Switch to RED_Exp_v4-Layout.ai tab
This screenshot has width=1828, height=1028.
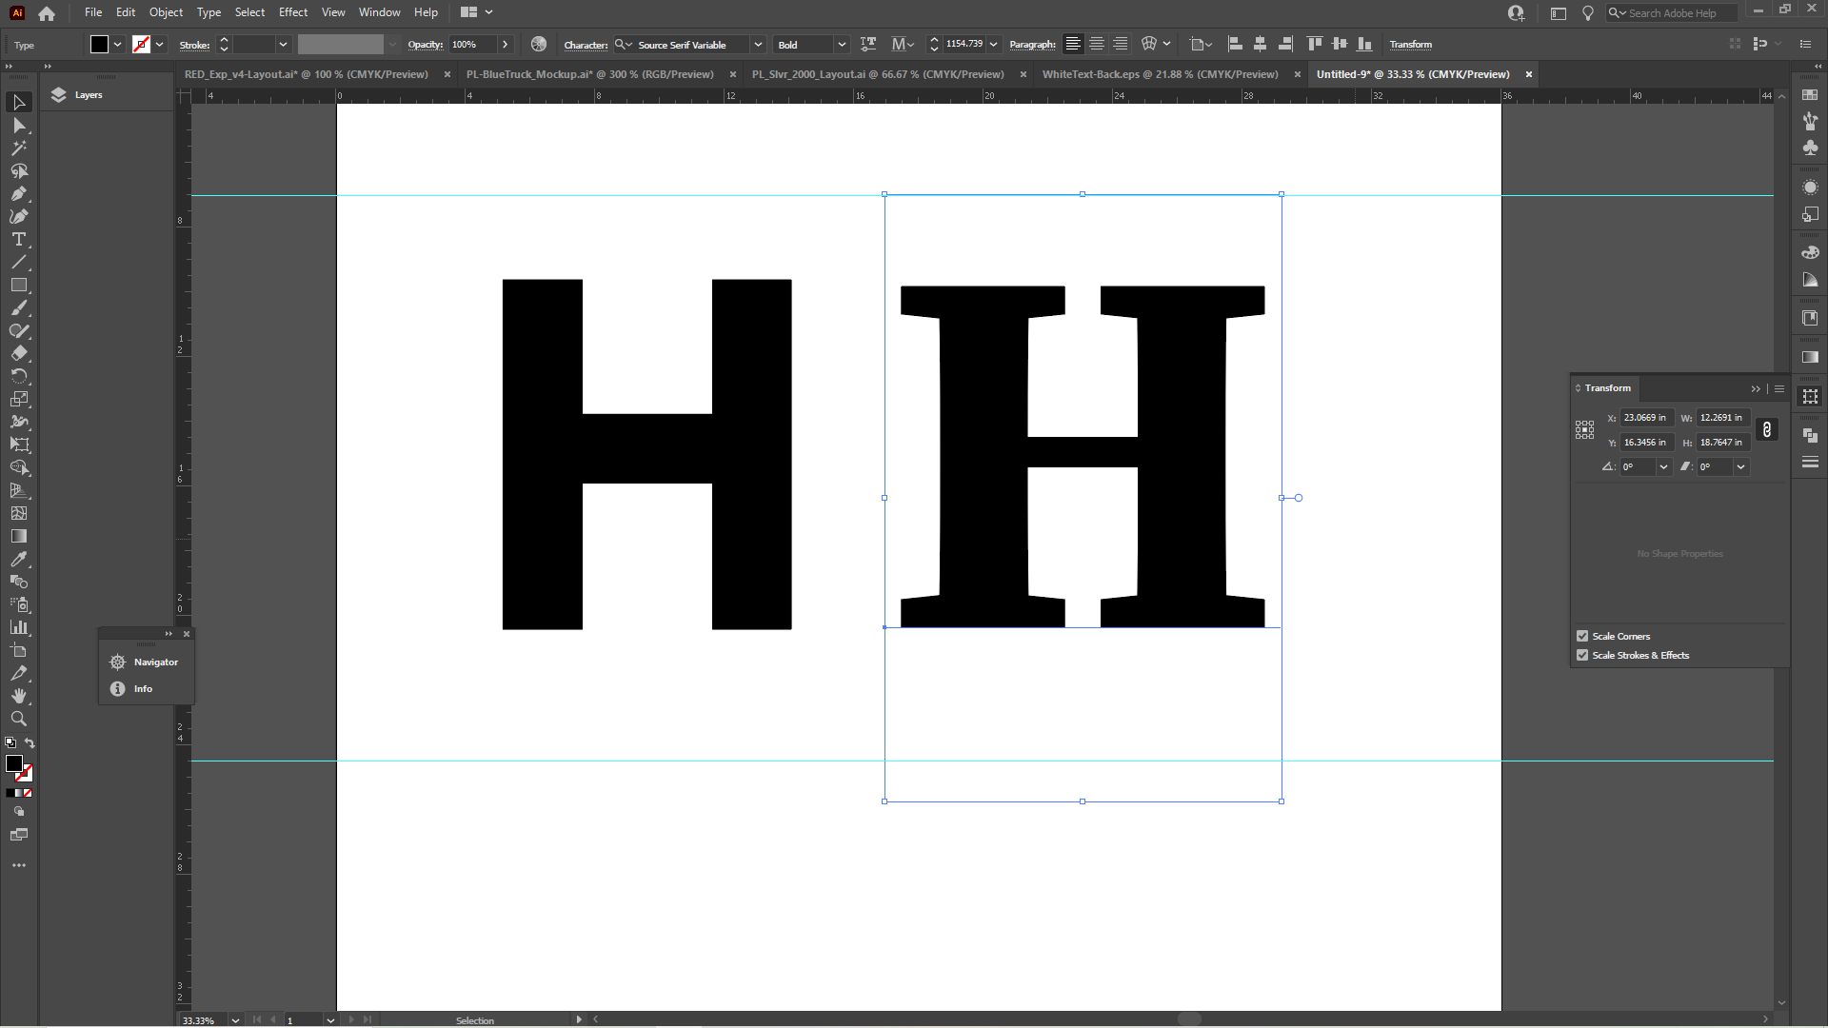pyautogui.click(x=307, y=74)
